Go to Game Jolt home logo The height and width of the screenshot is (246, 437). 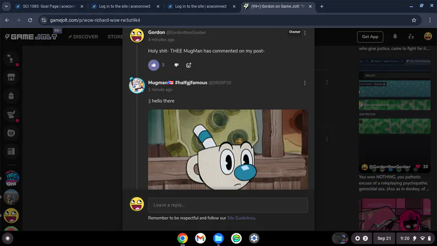pyautogui.click(x=31, y=37)
